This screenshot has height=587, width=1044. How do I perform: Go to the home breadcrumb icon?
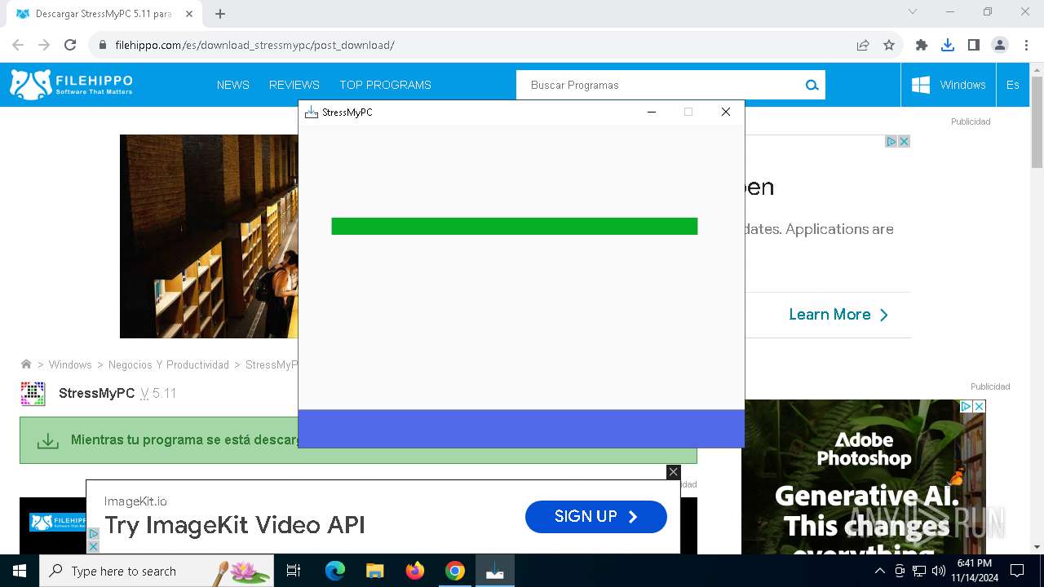pos(26,364)
